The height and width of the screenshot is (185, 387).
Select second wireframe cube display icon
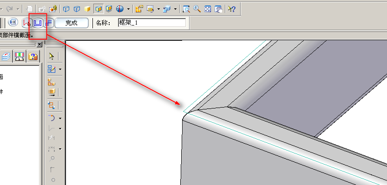[x=77, y=9]
